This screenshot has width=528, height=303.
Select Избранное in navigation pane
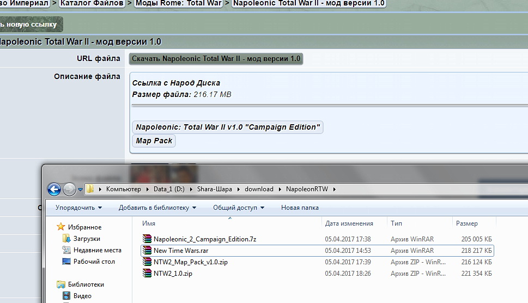coord(84,227)
